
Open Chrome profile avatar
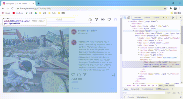(x=175, y=8)
